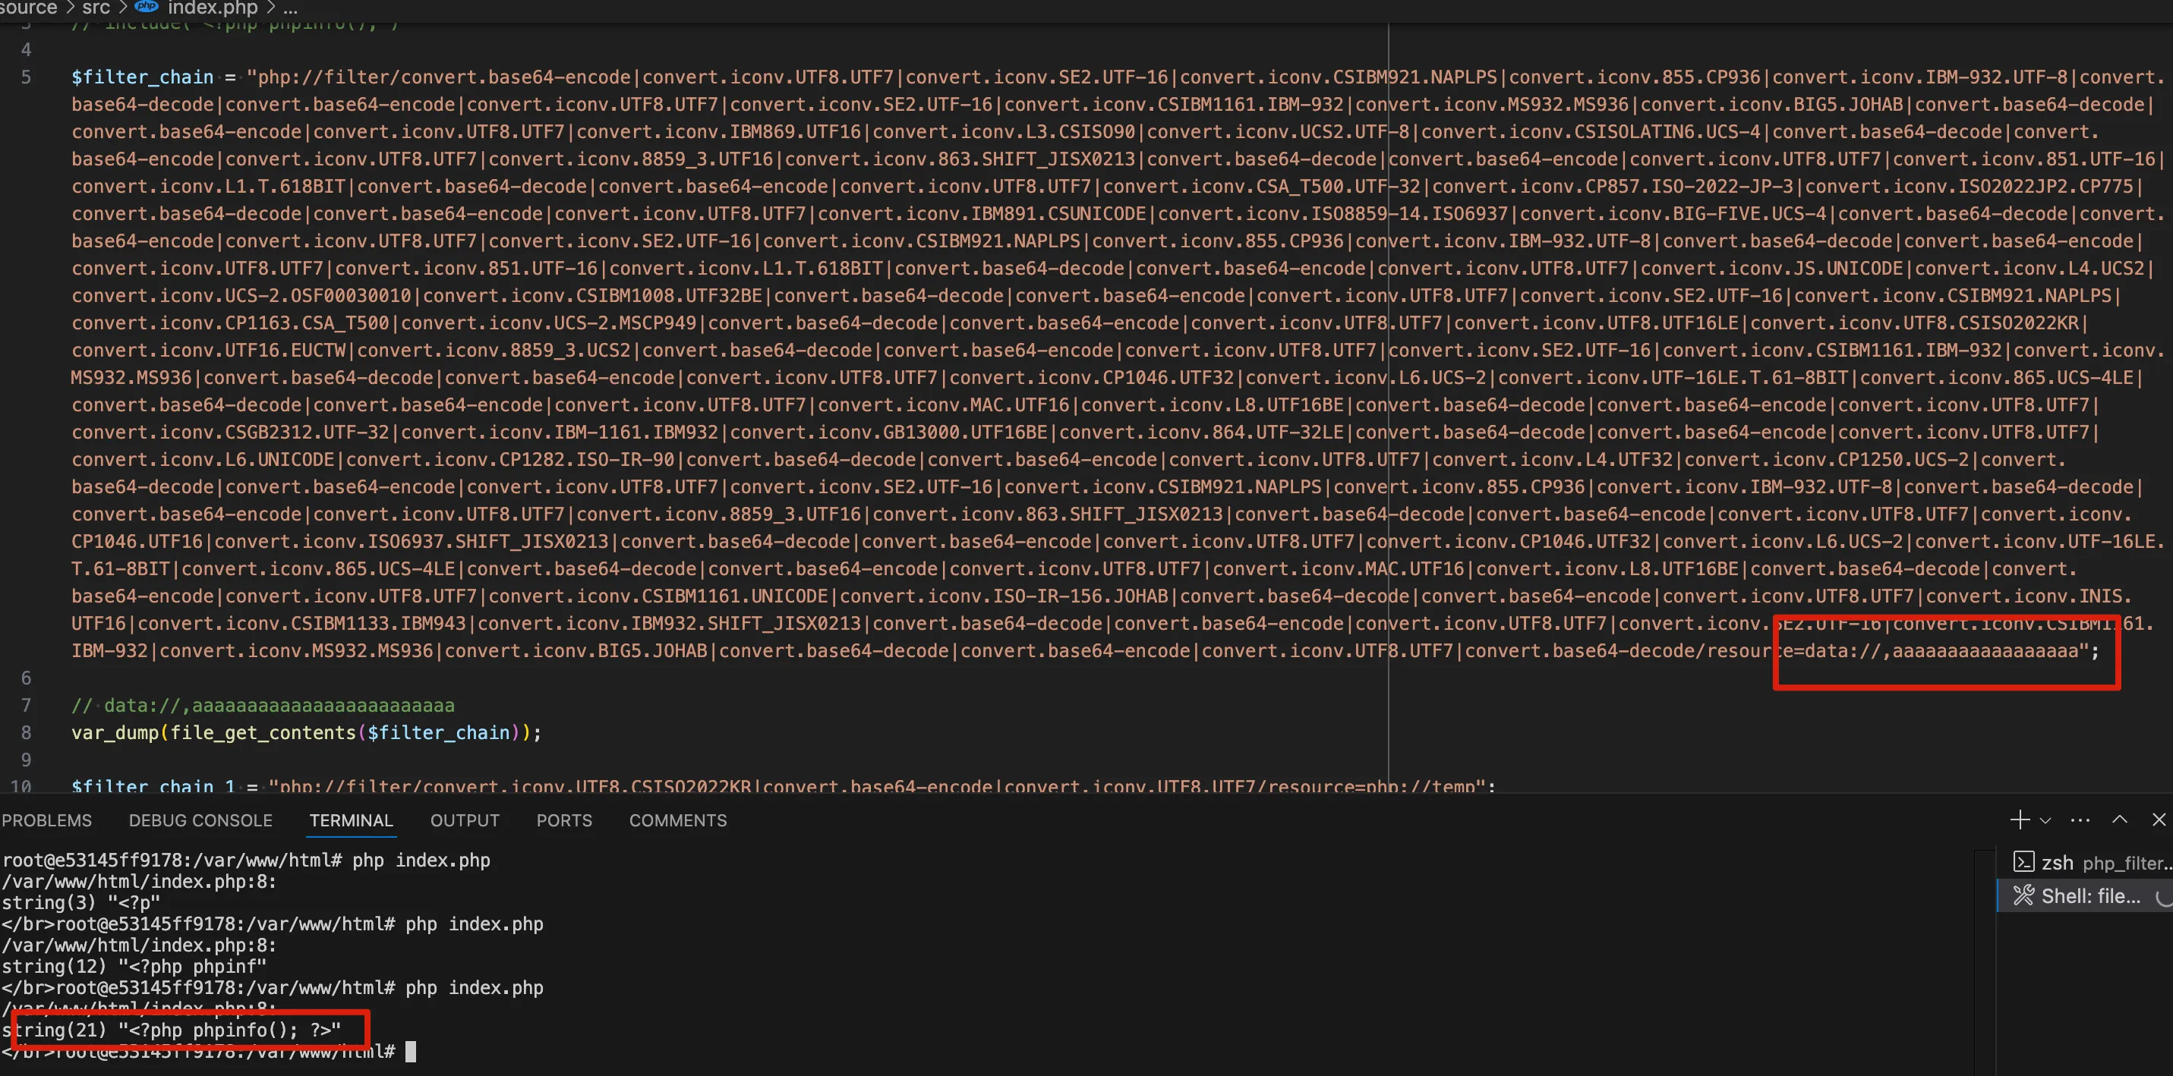Open the PORTS tab
Screen dimensions: 2173x1076
tap(563, 820)
